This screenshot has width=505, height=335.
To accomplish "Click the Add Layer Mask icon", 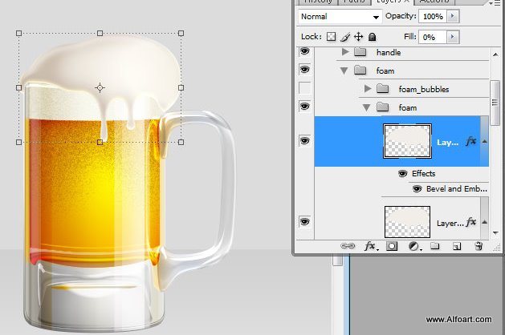I will coord(393,247).
